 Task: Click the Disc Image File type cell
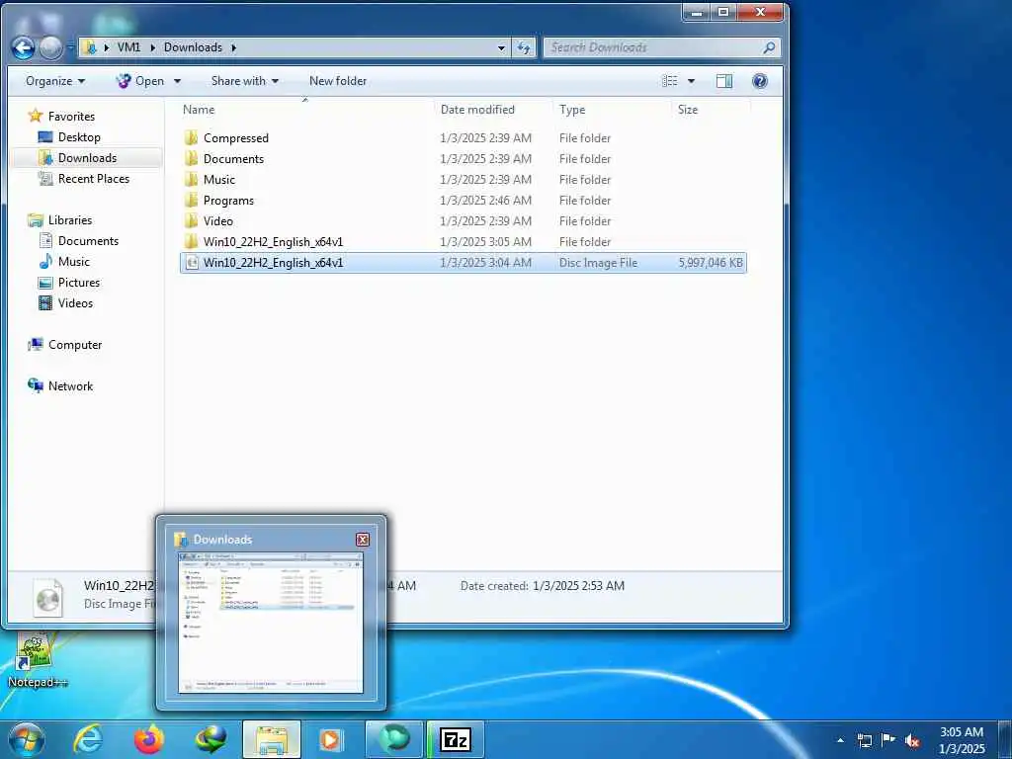[598, 263]
